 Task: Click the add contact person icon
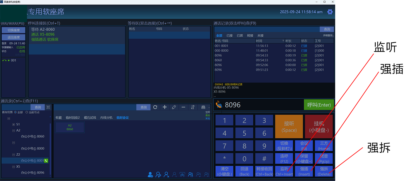pos(150,175)
